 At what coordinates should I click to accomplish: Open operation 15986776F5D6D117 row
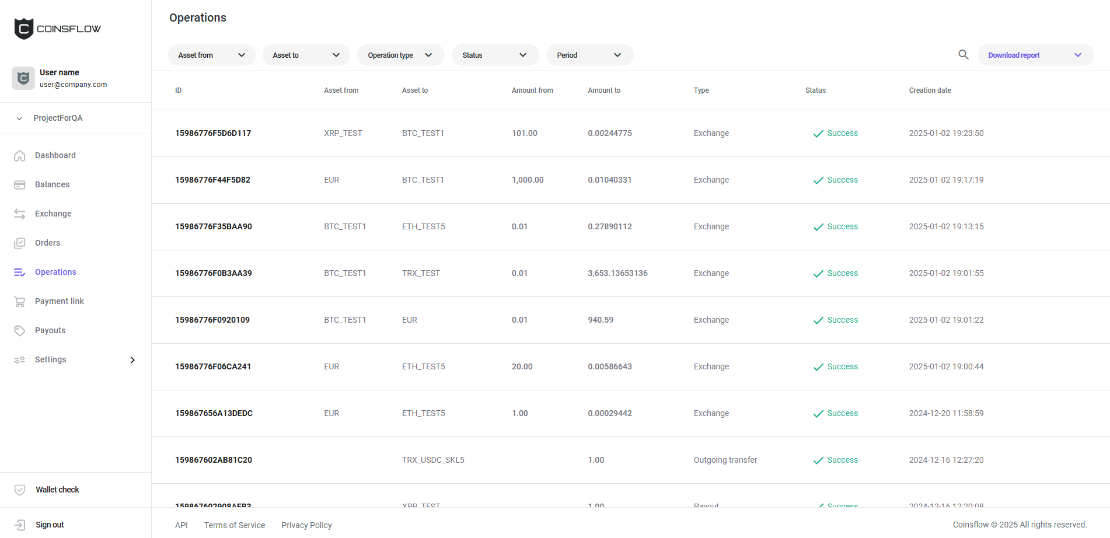tap(213, 133)
